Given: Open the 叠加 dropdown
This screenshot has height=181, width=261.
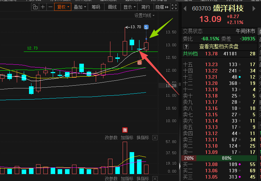Looking at the screenshot, I should pos(80,7).
